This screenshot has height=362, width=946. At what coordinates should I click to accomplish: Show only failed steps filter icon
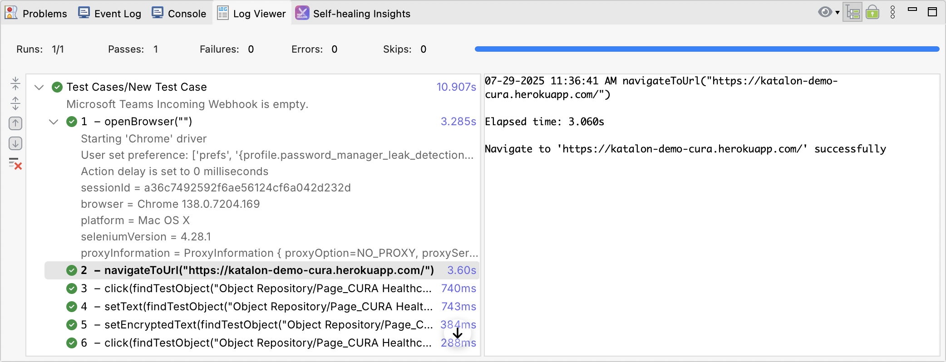(x=15, y=164)
